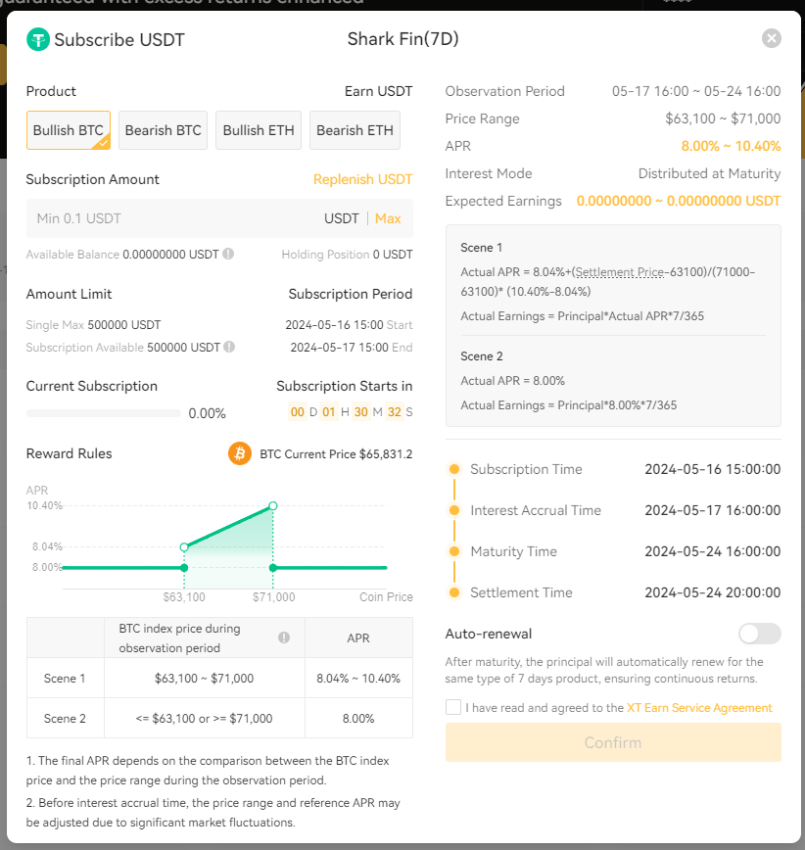Click info icon next to Available Balance
The height and width of the screenshot is (850, 805).
(x=228, y=254)
